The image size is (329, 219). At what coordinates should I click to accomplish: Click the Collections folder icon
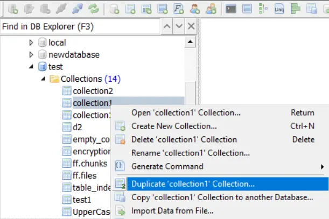[x=54, y=79]
